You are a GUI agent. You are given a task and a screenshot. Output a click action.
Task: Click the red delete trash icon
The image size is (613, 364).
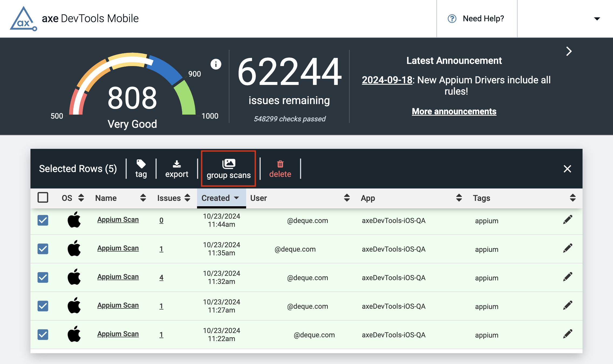pyautogui.click(x=280, y=164)
